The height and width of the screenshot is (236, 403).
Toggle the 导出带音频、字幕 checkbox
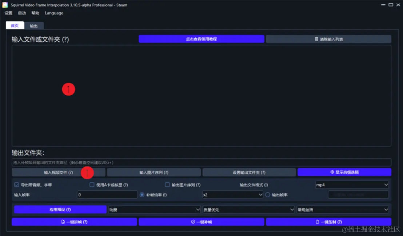click(x=17, y=185)
